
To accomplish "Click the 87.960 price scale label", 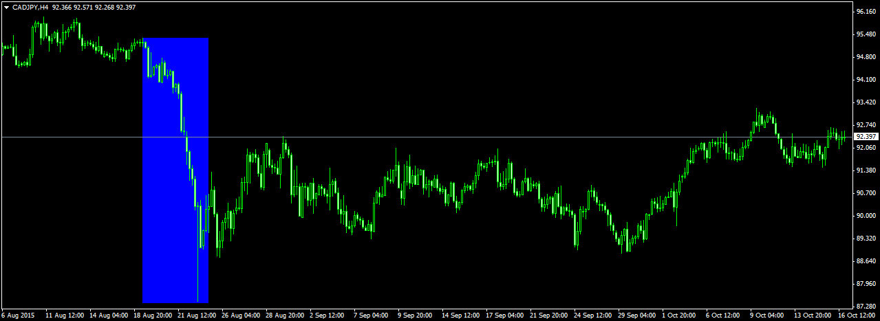I will point(865,284).
